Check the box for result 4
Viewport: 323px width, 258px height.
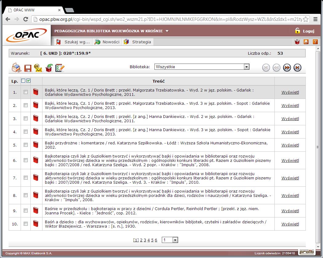tap(26, 131)
